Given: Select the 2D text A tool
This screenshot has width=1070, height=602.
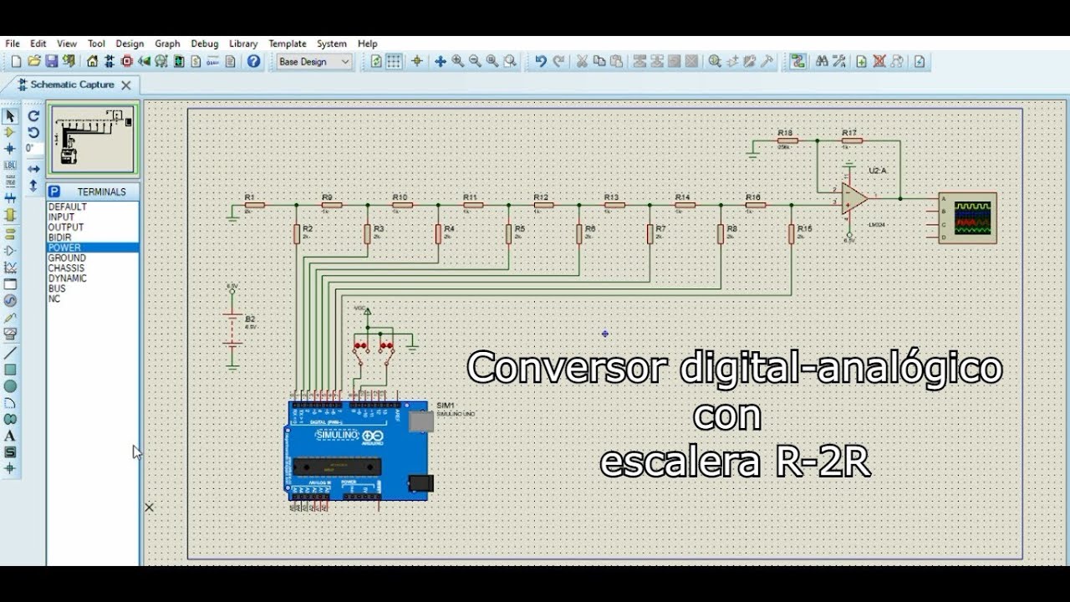Looking at the screenshot, I should click(10, 436).
